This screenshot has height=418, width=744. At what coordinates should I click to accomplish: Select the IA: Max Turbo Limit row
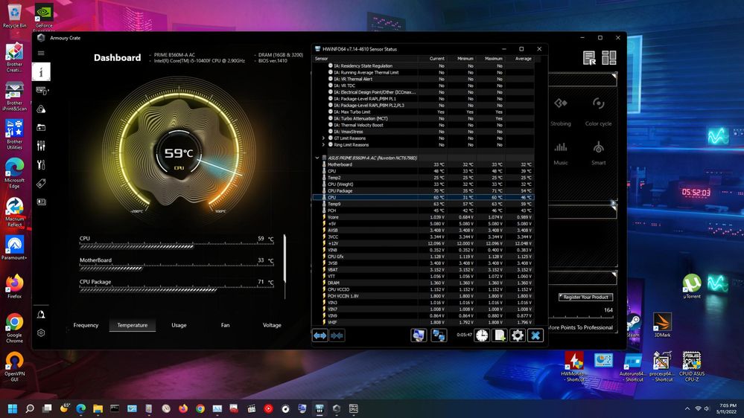tap(423, 112)
